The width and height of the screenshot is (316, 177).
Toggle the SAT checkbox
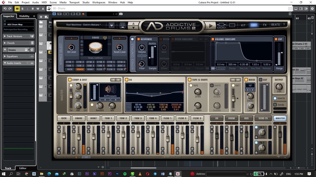[233, 86]
